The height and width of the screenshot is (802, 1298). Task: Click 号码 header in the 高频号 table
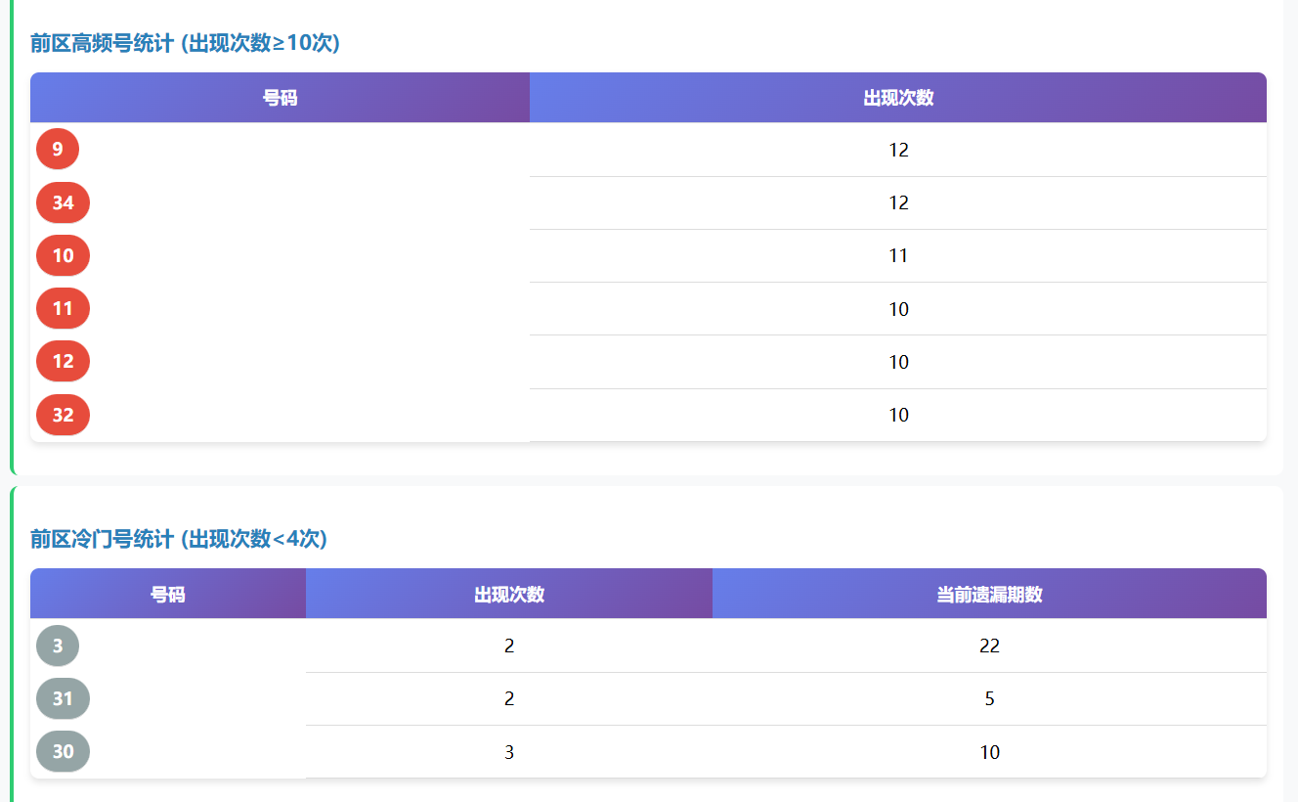pyautogui.click(x=280, y=98)
